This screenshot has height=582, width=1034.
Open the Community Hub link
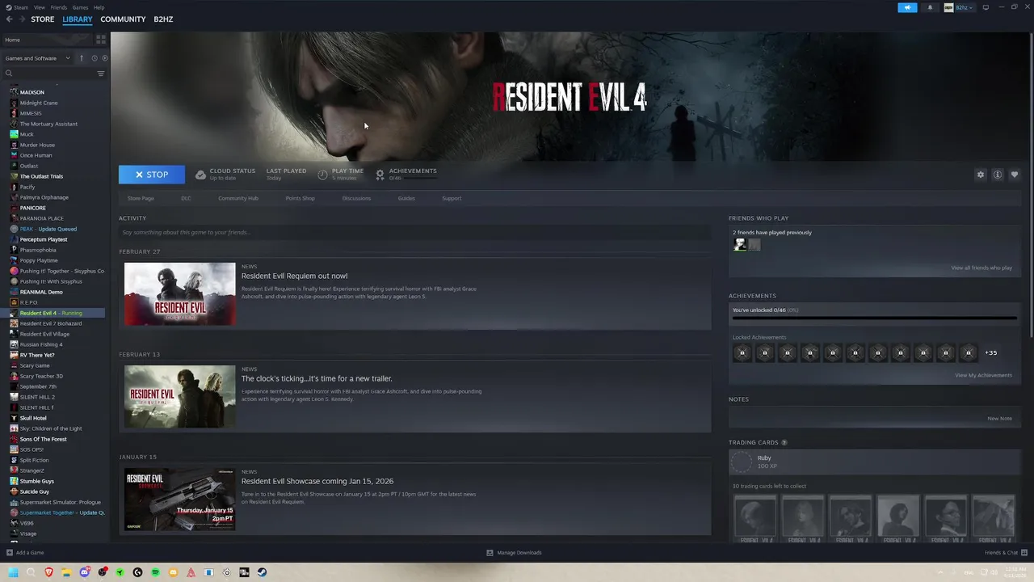pos(238,198)
